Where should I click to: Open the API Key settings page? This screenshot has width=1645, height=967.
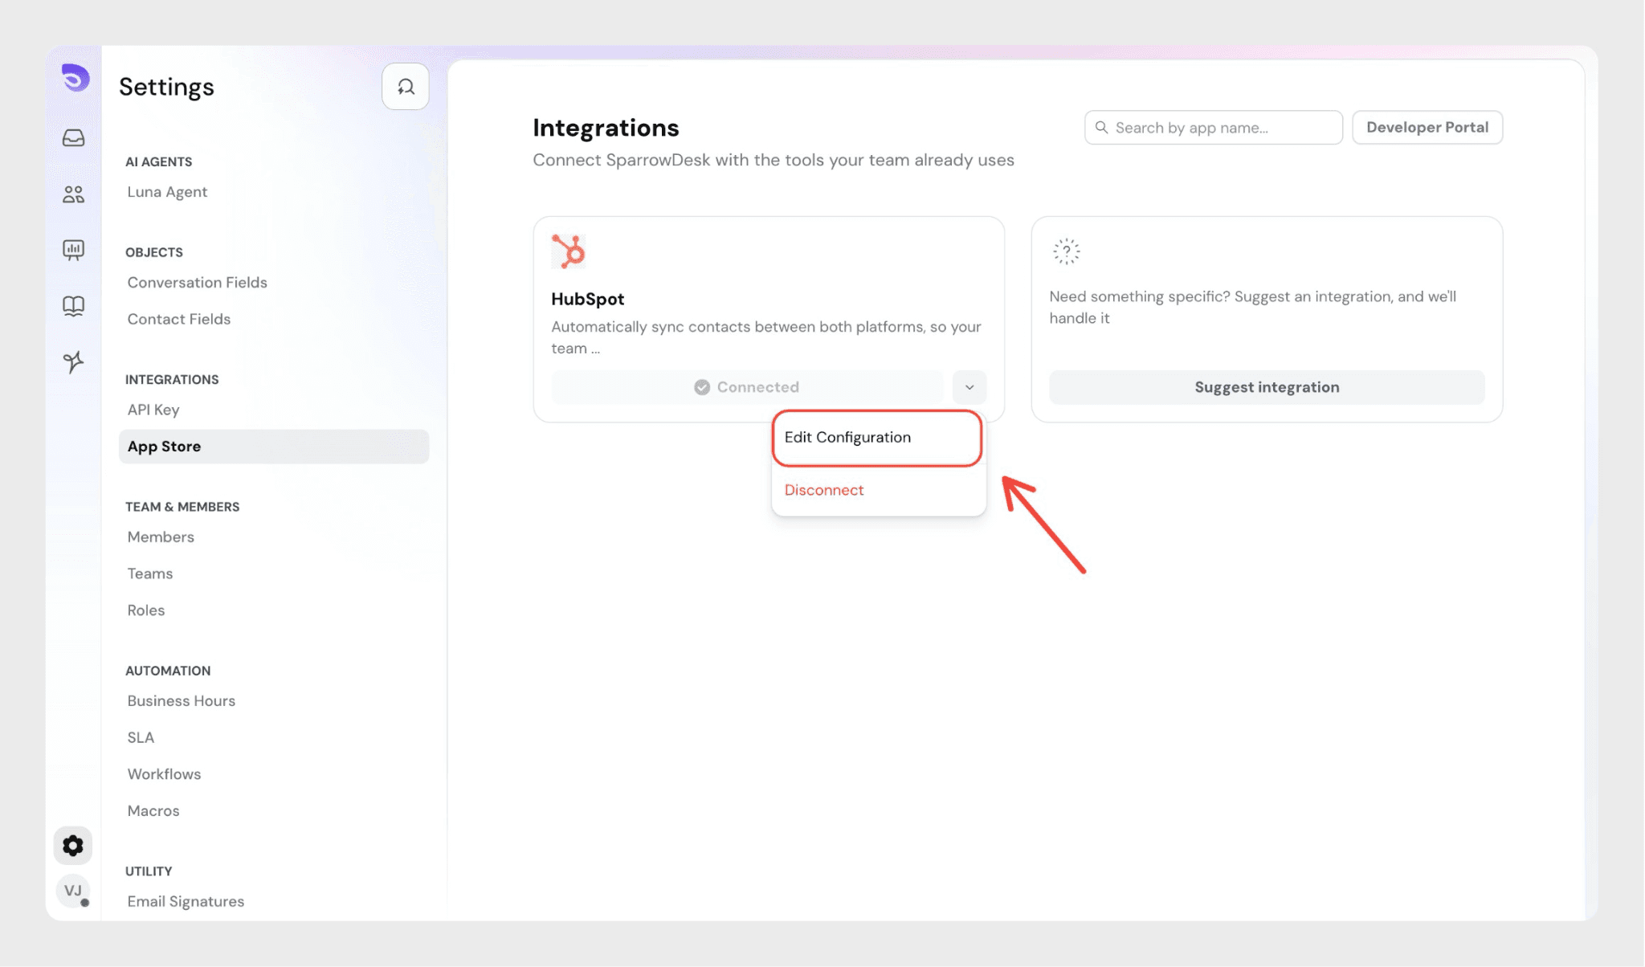click(153, 410)
